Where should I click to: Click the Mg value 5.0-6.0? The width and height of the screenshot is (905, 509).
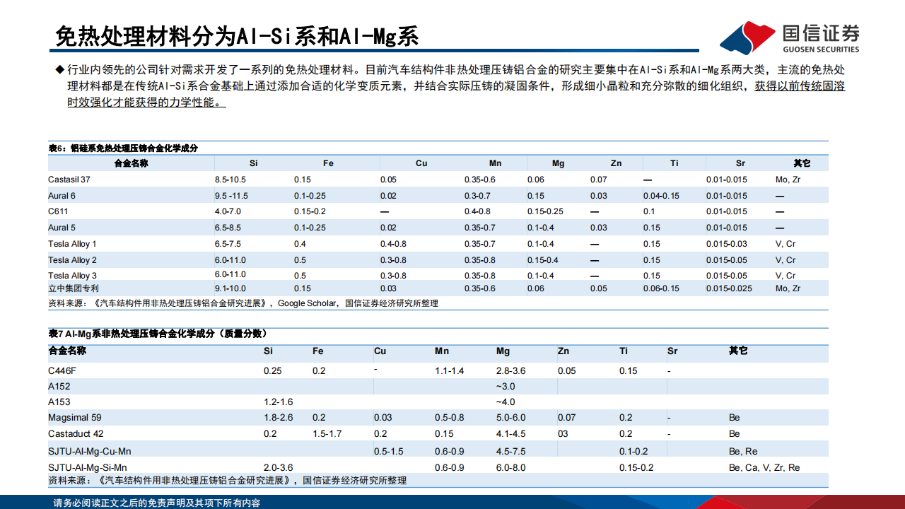pyautogui.click(x=510, y=418)
